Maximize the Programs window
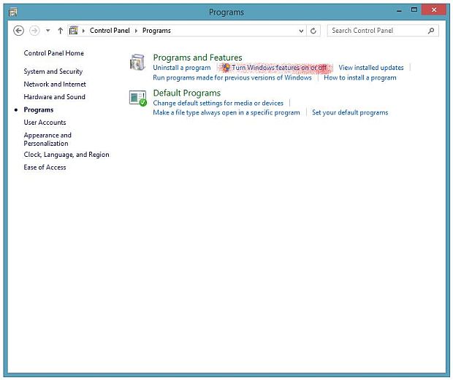This screenshot has height=380, width=453. click(414, 9)
